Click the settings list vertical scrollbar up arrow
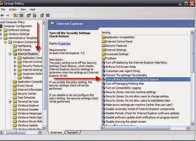The height and width of the screenshot is (141, 196). click(193, 32)
